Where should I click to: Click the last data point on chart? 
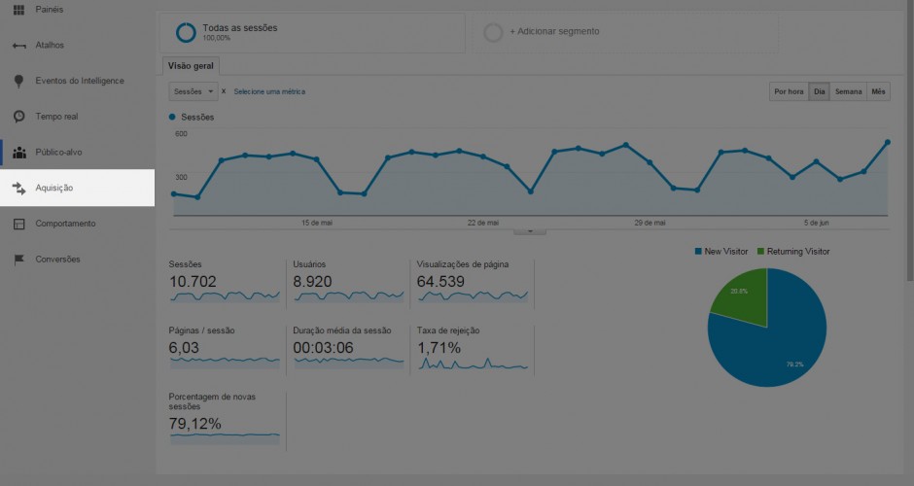coord(888,142)
